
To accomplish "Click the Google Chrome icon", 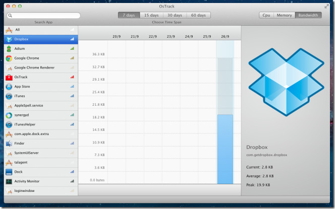I will (9, 58).
